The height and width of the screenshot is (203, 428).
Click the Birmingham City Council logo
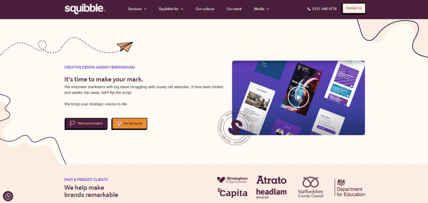tap(232, 180)
